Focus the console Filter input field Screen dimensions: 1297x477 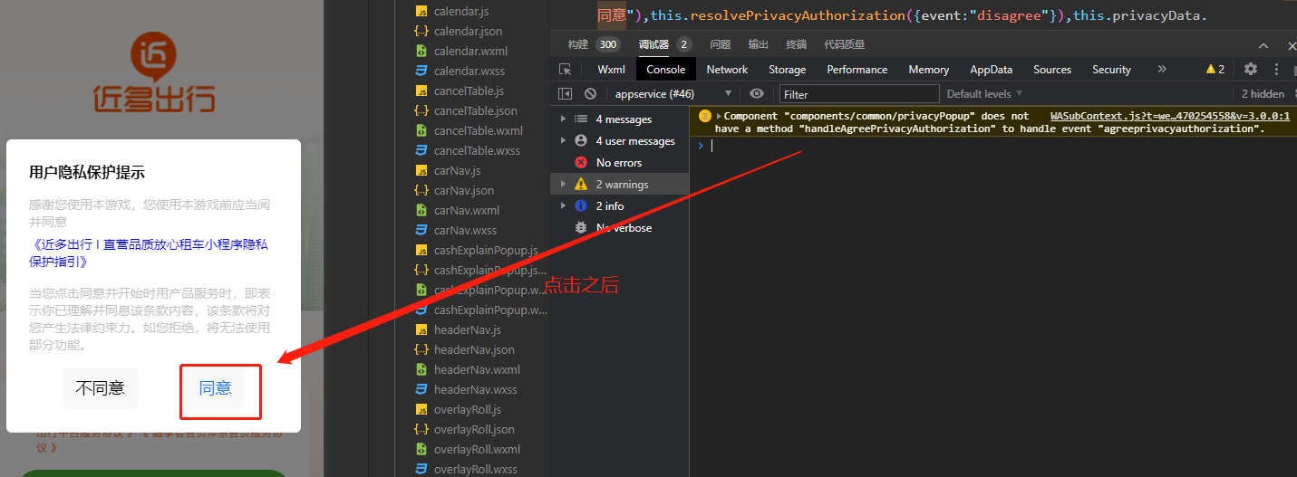[x=859, y=93]
